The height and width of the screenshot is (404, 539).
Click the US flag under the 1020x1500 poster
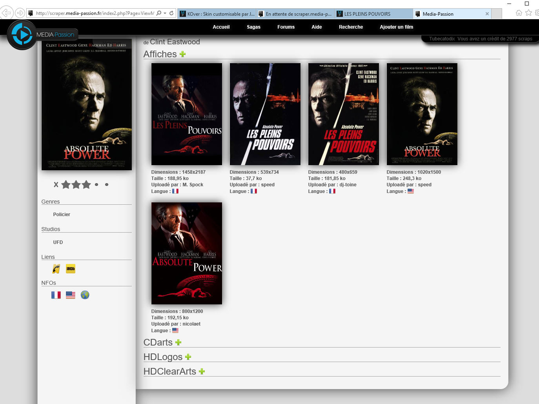[411, 191]
